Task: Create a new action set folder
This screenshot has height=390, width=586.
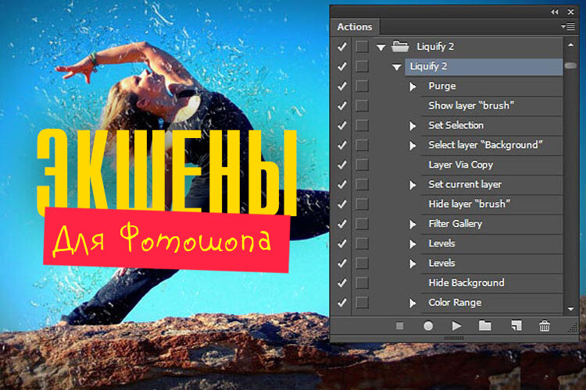Action: (x=485, y=326)
